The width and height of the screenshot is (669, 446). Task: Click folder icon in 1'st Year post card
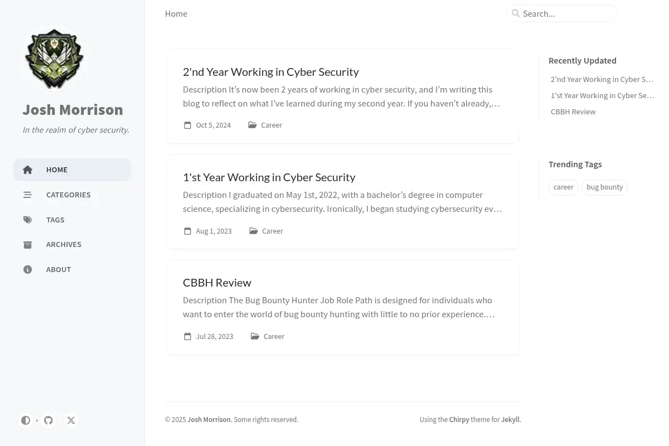[254, 231]
